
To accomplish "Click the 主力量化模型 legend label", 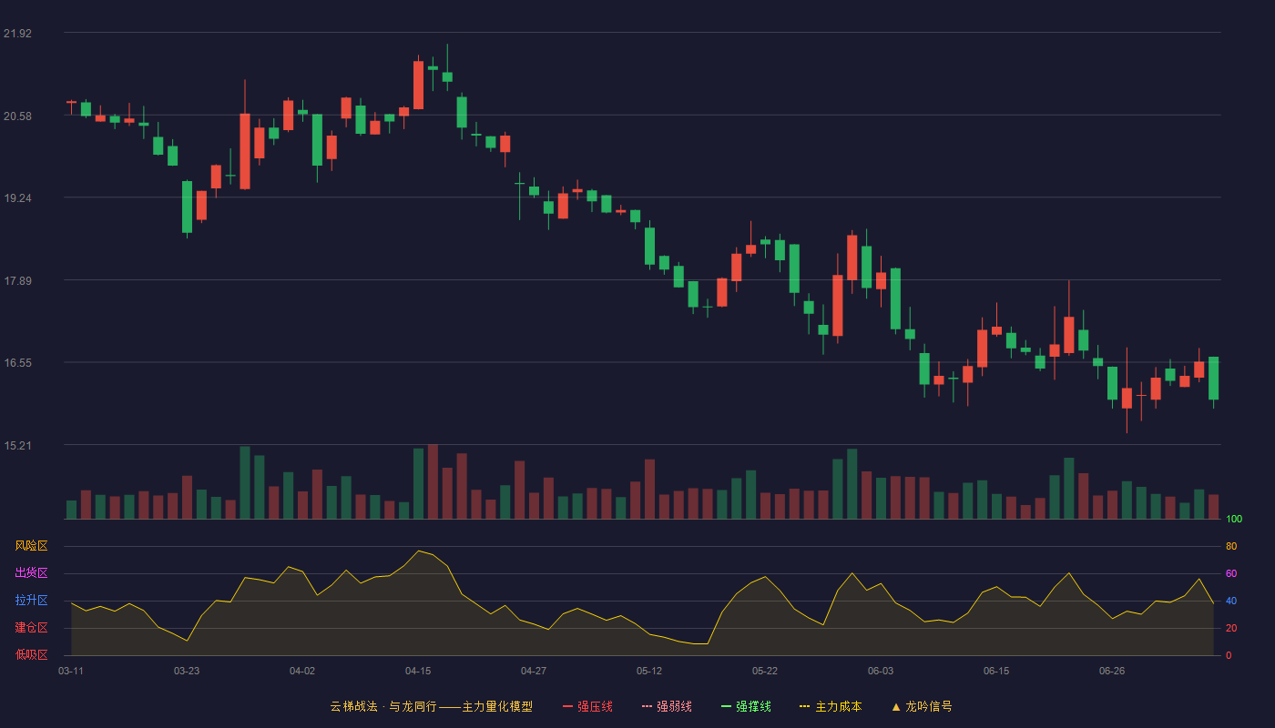I will click(x=497, y=706).
